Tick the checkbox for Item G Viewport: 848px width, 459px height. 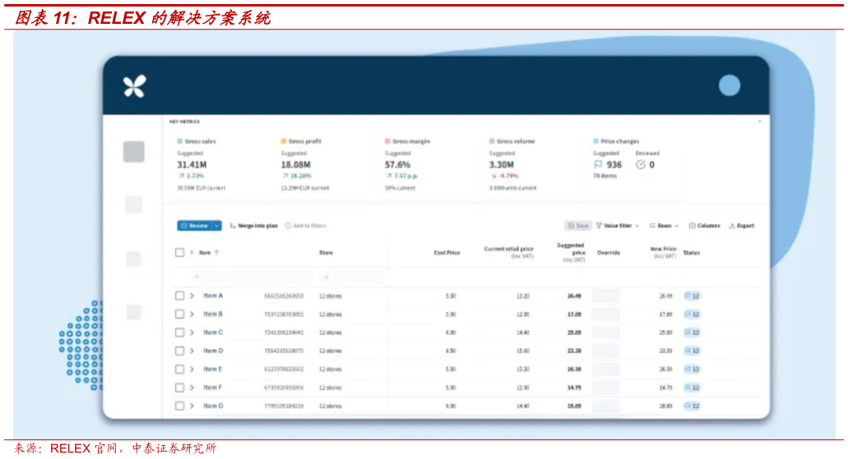click(x=179, y=406)
